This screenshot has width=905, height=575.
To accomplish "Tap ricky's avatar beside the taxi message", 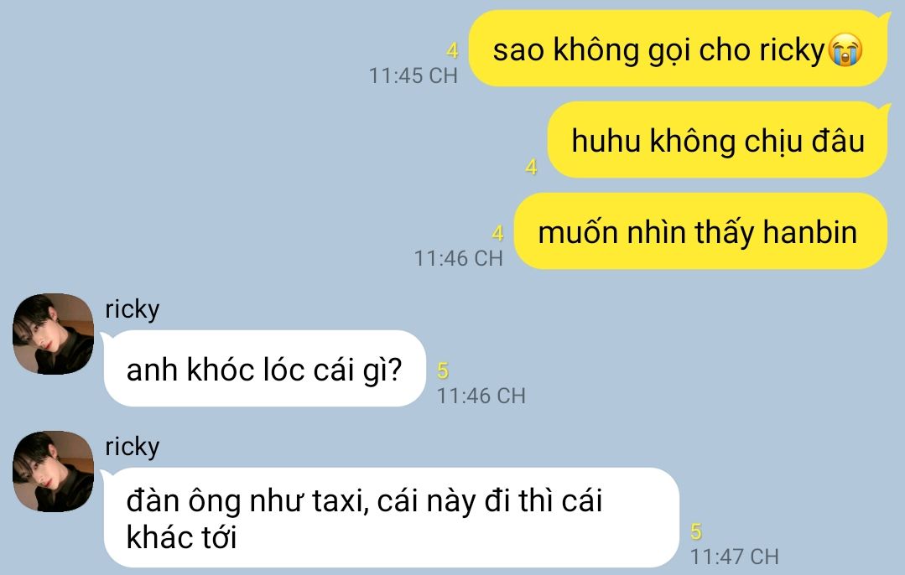I will tap(53, 471).
